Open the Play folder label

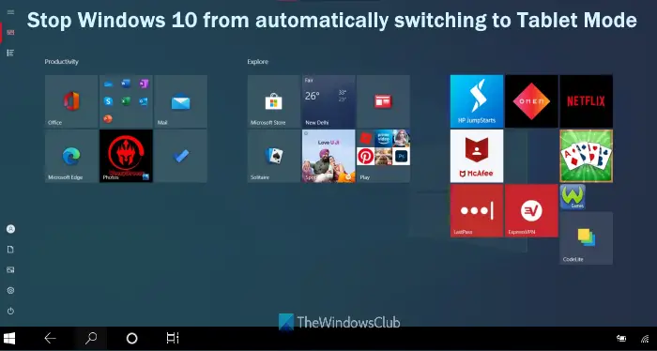coord(364,177)
